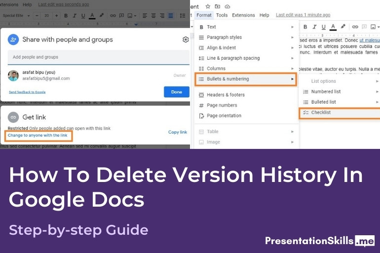Click highlight pen in right window toolbar
This screenshot has height=253, width=380.
(x=343, y=27)
